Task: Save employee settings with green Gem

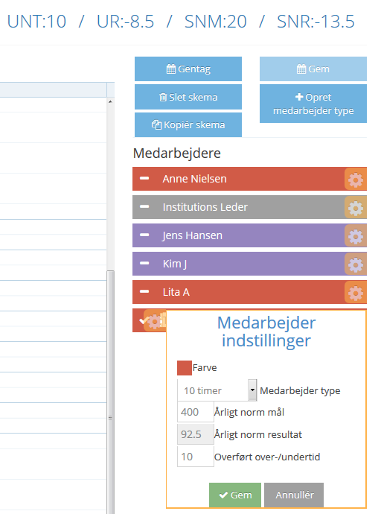Action: [235, 495]
